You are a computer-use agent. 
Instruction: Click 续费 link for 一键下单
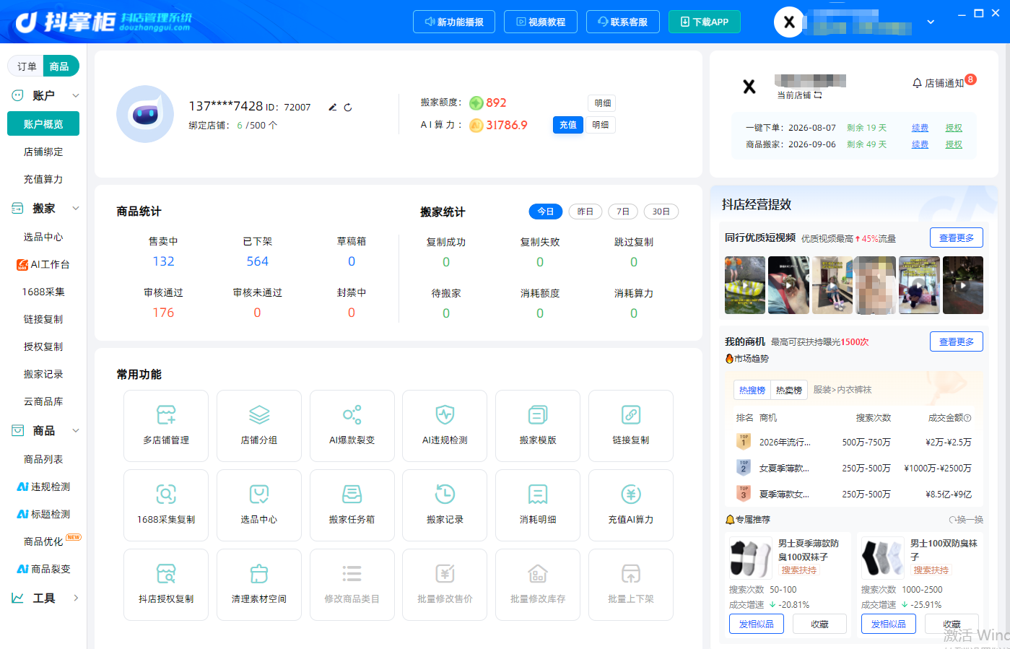click(920, 128)
